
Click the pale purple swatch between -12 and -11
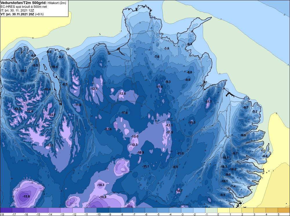pos(79,210)
